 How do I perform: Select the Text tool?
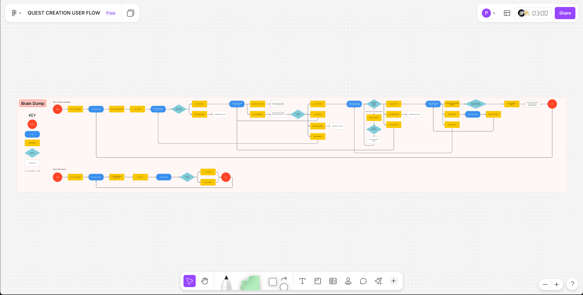pyautogui.click(x=302, y=281)
